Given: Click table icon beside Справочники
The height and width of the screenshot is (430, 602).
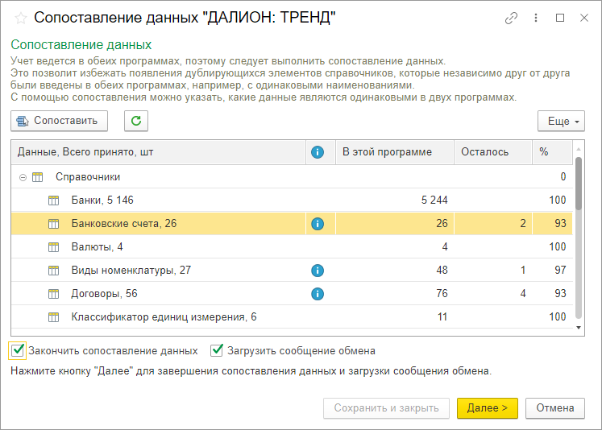Looking at the screenshot, I should point(38,177).
